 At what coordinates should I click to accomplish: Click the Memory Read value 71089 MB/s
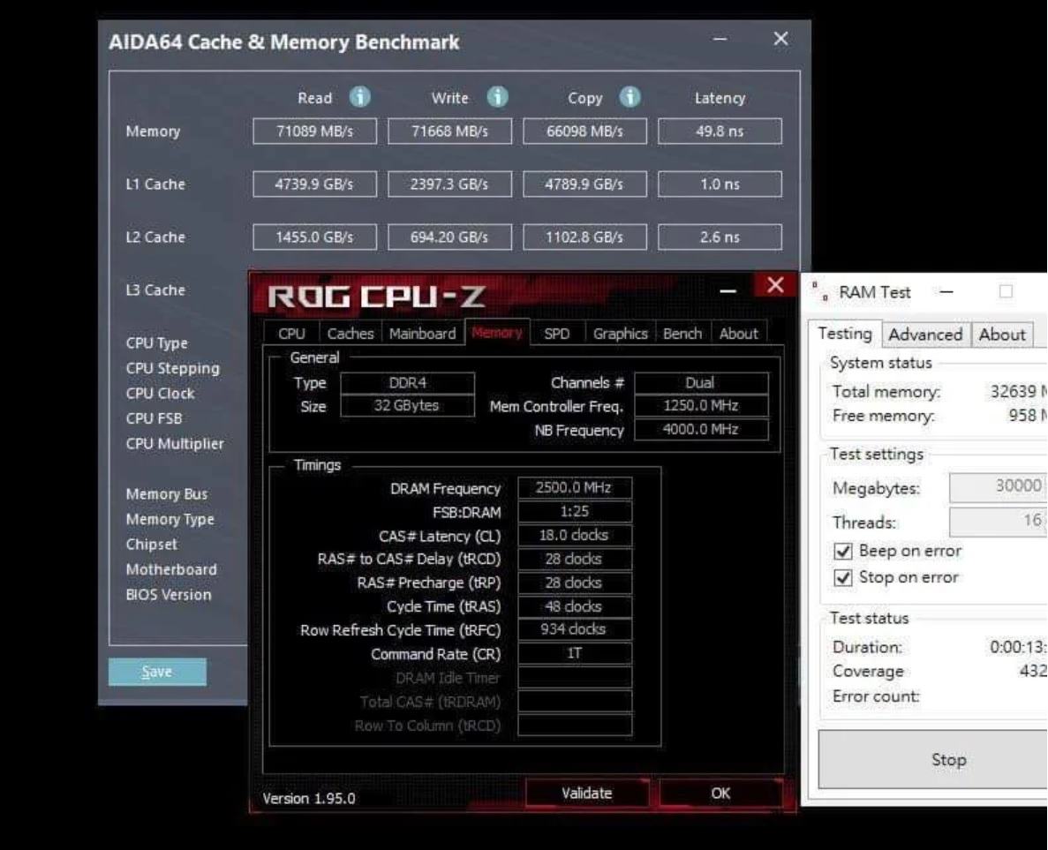(x=315, y=131)
